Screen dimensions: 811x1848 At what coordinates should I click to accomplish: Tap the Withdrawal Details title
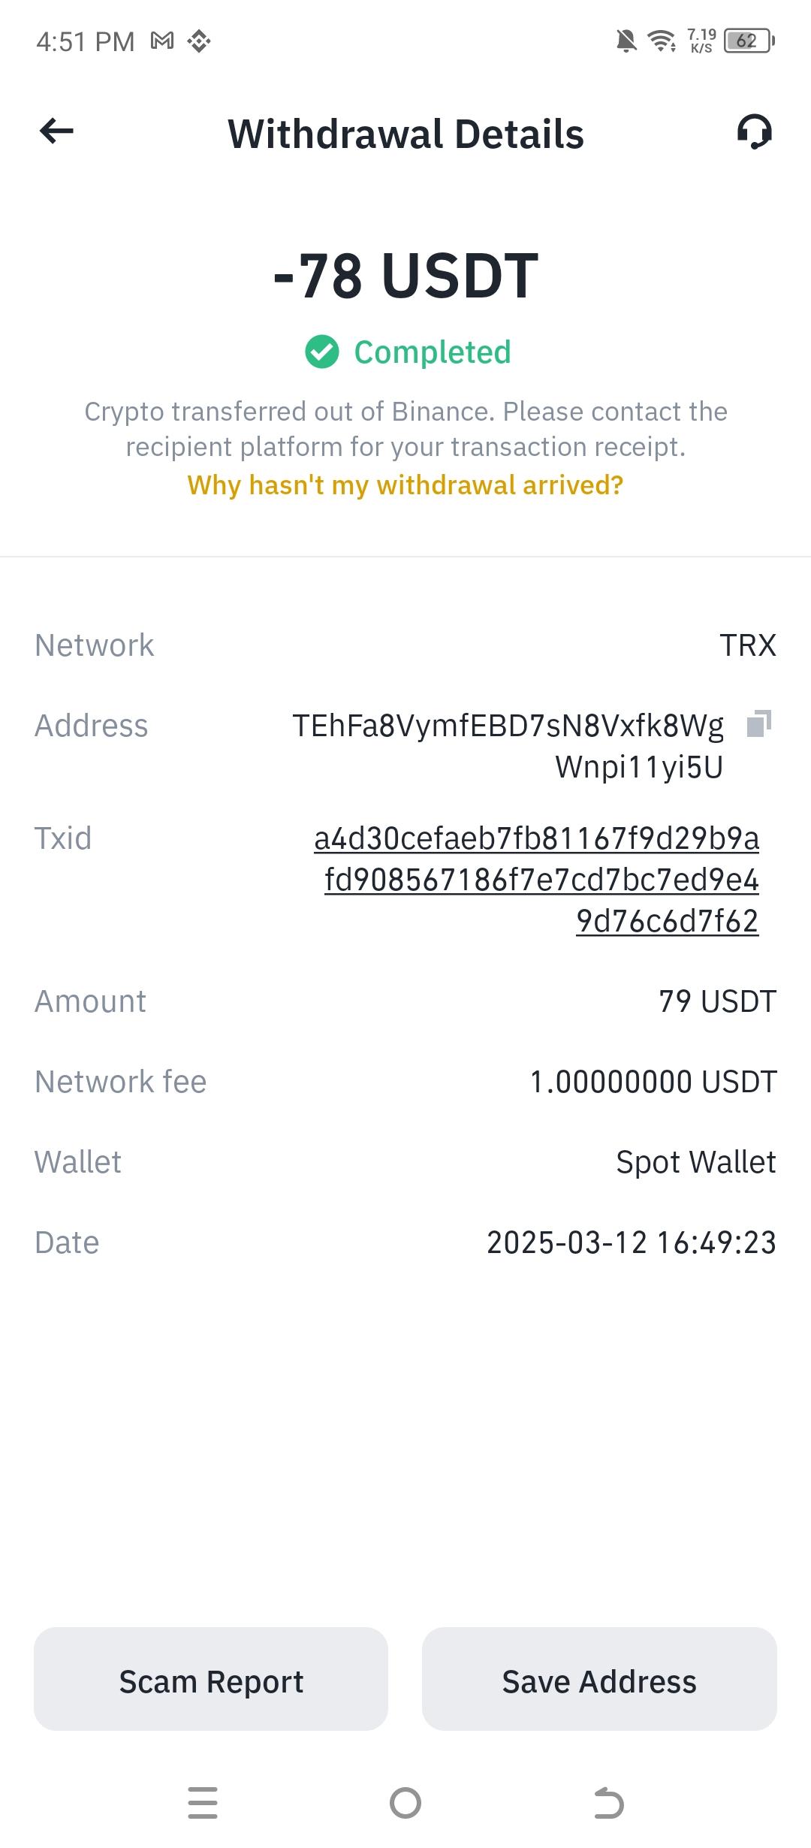click(405, 134)
